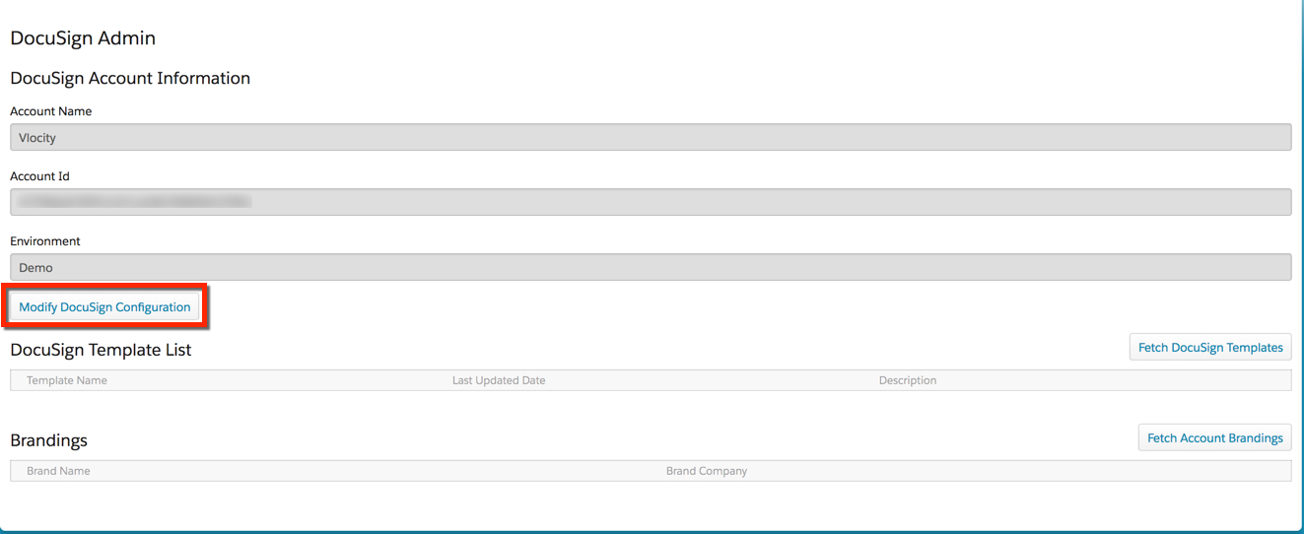Click the Last Updated Date column header
Image resolution: width=1304 pixels, height=534 pixels.
499,380
